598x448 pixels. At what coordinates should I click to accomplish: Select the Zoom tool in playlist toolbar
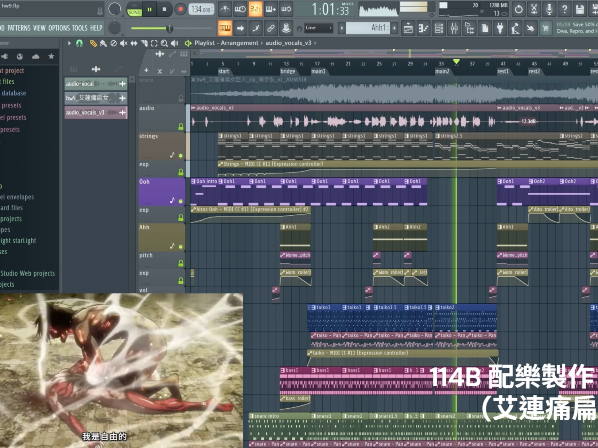click(x=164, y=43)
